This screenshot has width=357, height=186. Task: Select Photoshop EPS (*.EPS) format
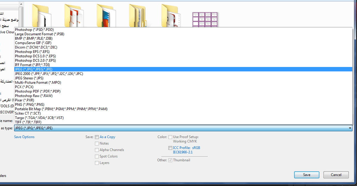click(183, 51)
